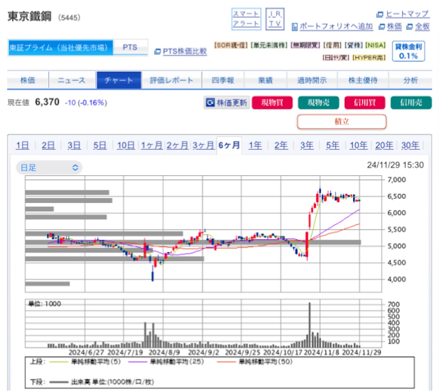Click the 単純移動平均(25) legend entry
The width and height of the screenshot is (439, 391).
(x=166, y=361)
